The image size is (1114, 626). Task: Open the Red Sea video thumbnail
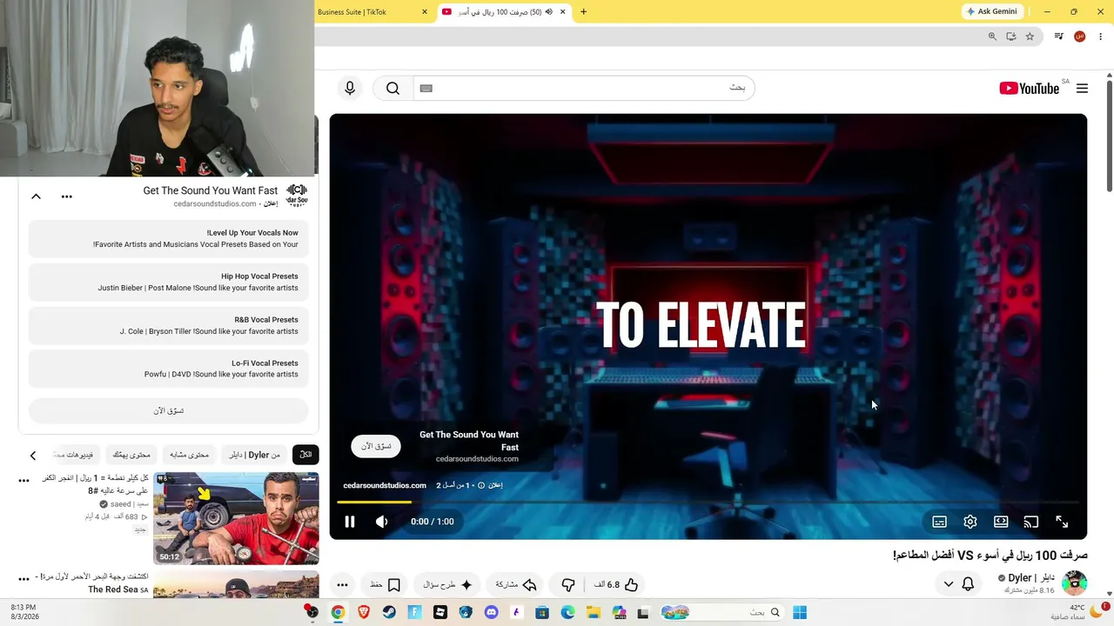point(236,583)
